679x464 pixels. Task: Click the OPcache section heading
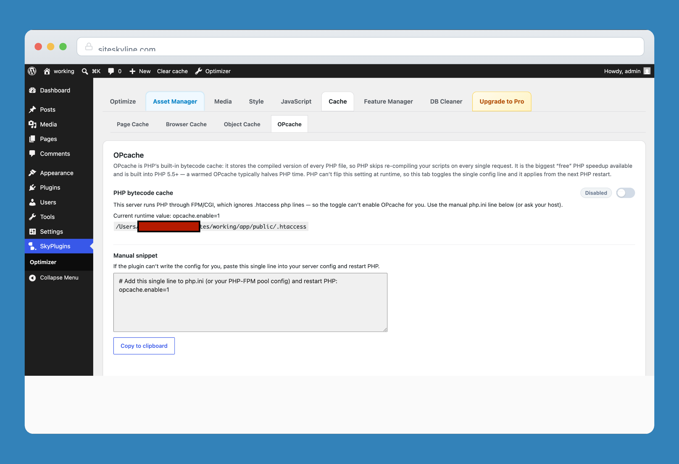128,155
